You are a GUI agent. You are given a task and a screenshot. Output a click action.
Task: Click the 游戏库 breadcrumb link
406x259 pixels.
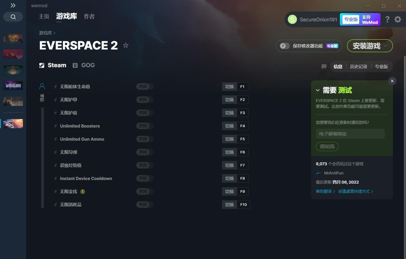46,33
